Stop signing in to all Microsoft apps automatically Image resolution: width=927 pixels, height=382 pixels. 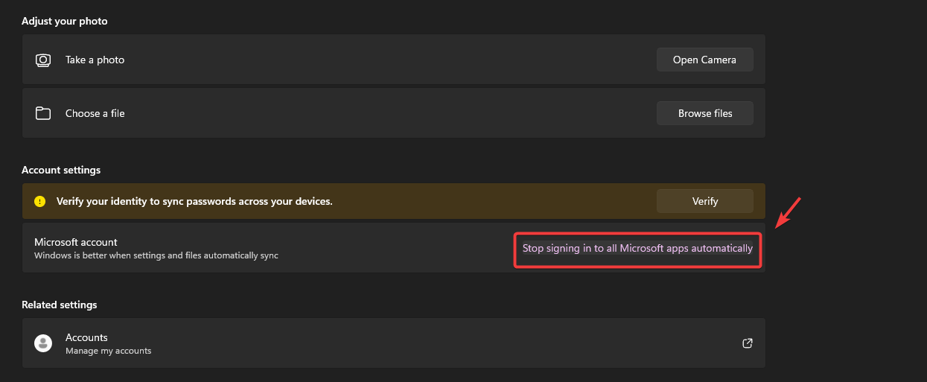[x=637, y=249]
